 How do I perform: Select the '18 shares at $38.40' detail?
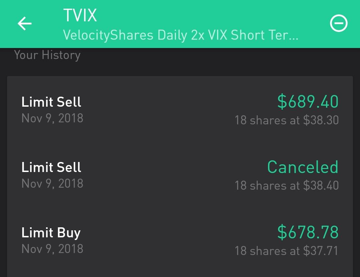[x=286, y=185]
